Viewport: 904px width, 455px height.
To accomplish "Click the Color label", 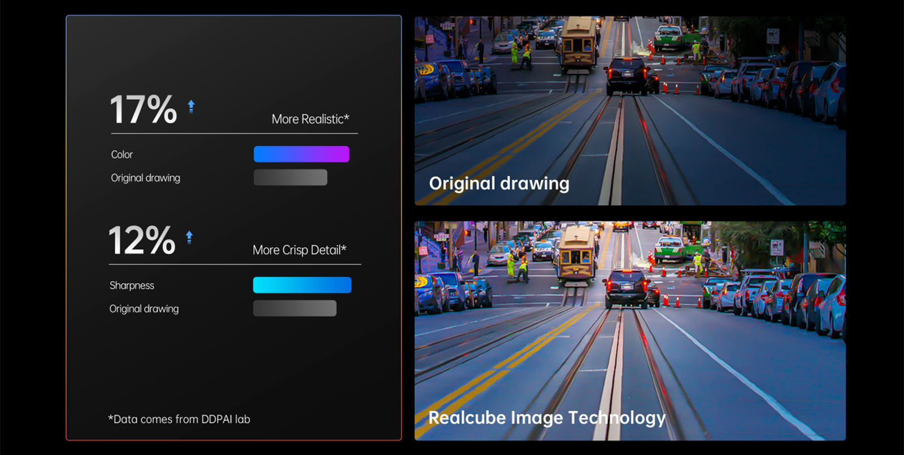I will point(122,154).
